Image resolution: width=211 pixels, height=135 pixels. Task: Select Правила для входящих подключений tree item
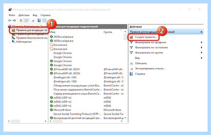pos(32,30)
